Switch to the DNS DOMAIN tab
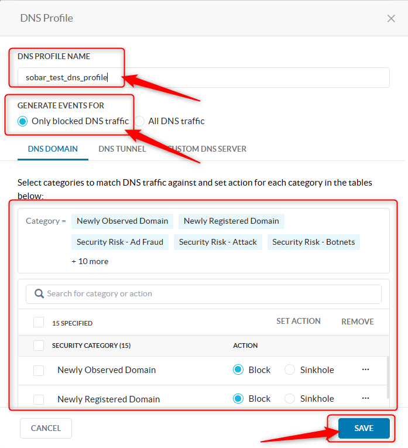Screen dimensions: 408x448 [53, 149]
